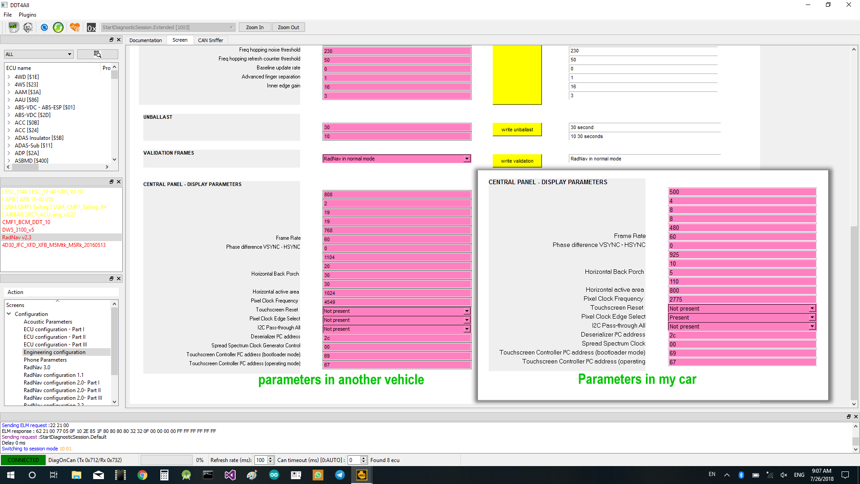The width and height of the screenshot is (860, 484).
Task: Open File Explorer from the taskbar
Action: click(76, 475)
